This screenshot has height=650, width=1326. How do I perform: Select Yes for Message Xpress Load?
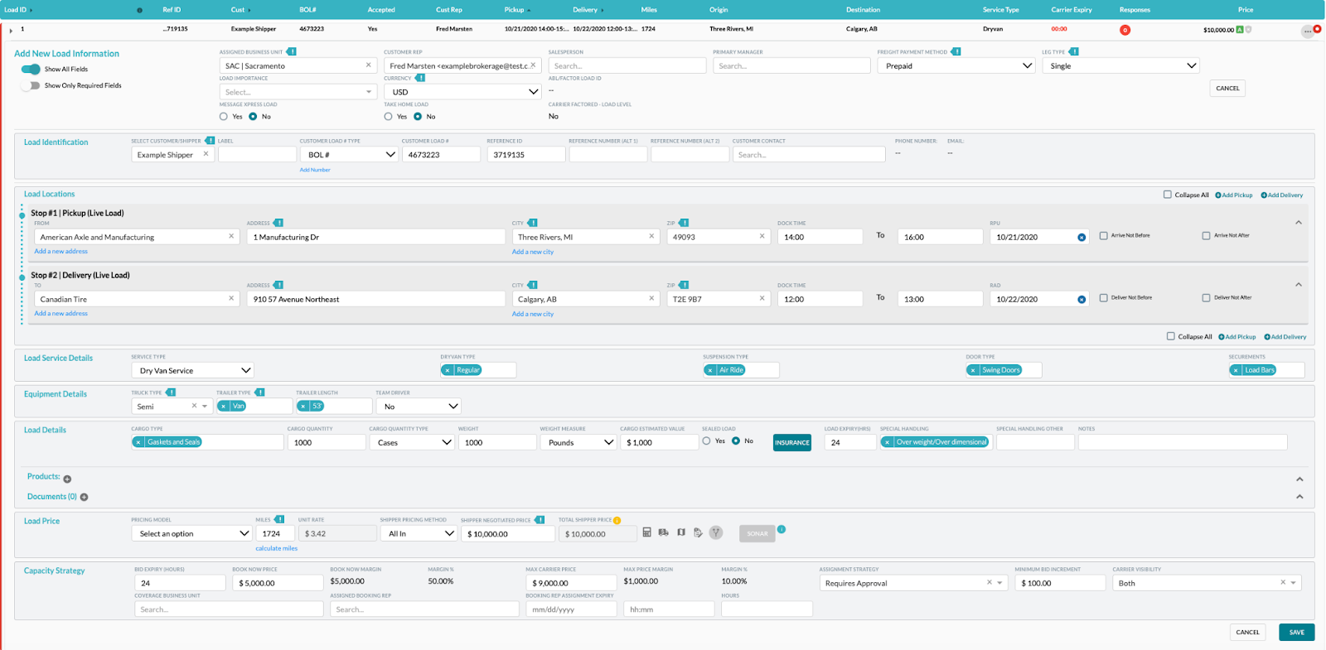tap(224, 117)
